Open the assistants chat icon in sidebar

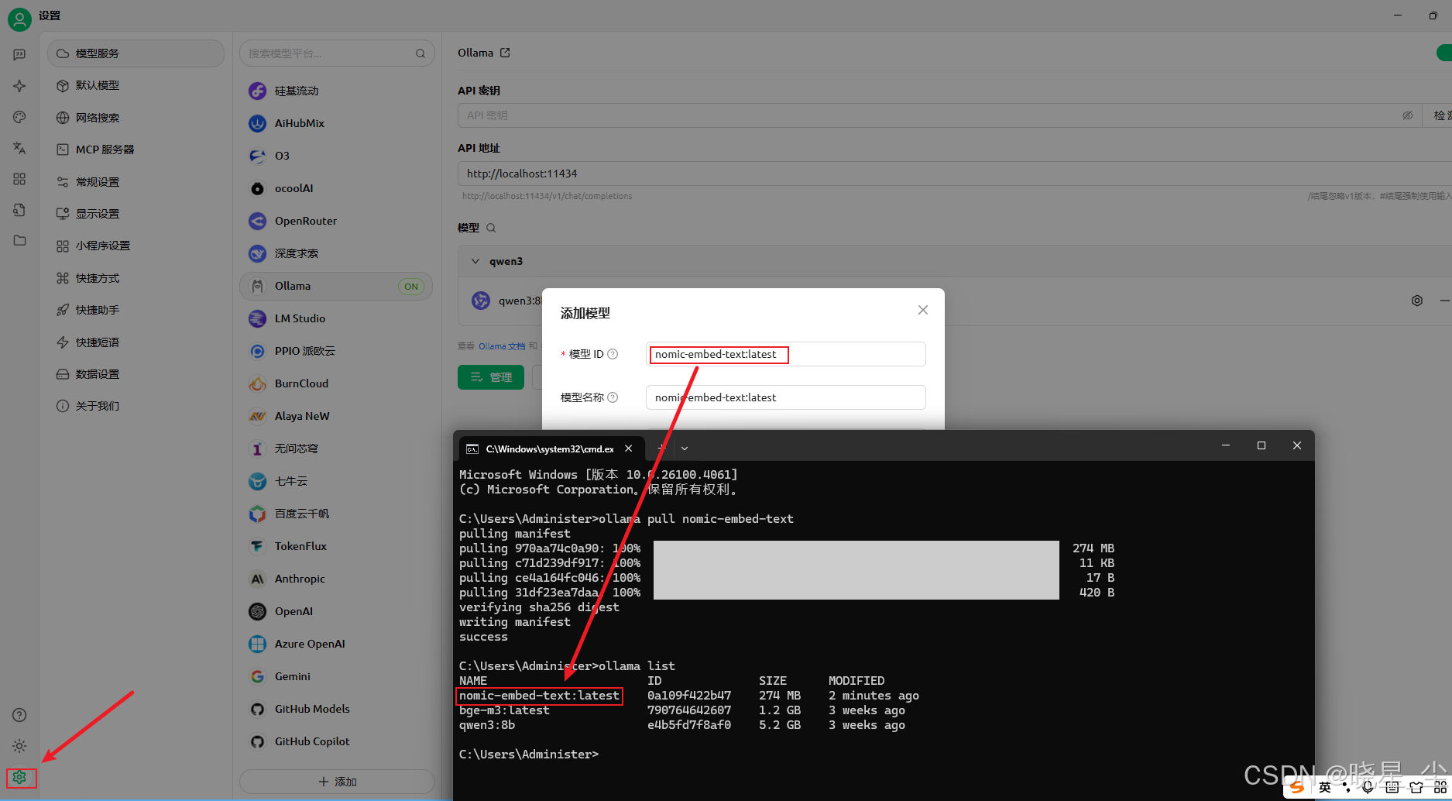coord(19,55)
